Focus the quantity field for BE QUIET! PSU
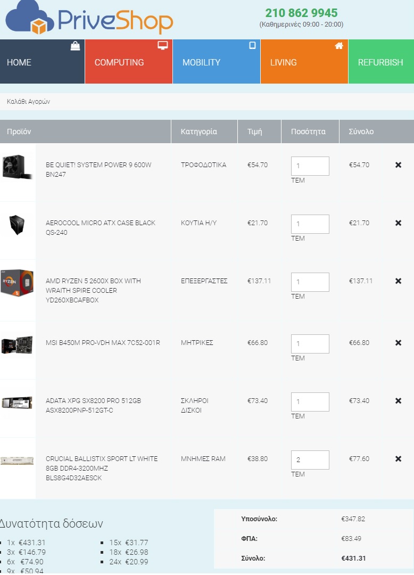This screenshot has width=414, height=575. (x=310, y=166)
